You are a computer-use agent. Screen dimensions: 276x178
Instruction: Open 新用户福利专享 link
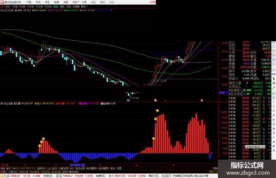pos(70,172)
